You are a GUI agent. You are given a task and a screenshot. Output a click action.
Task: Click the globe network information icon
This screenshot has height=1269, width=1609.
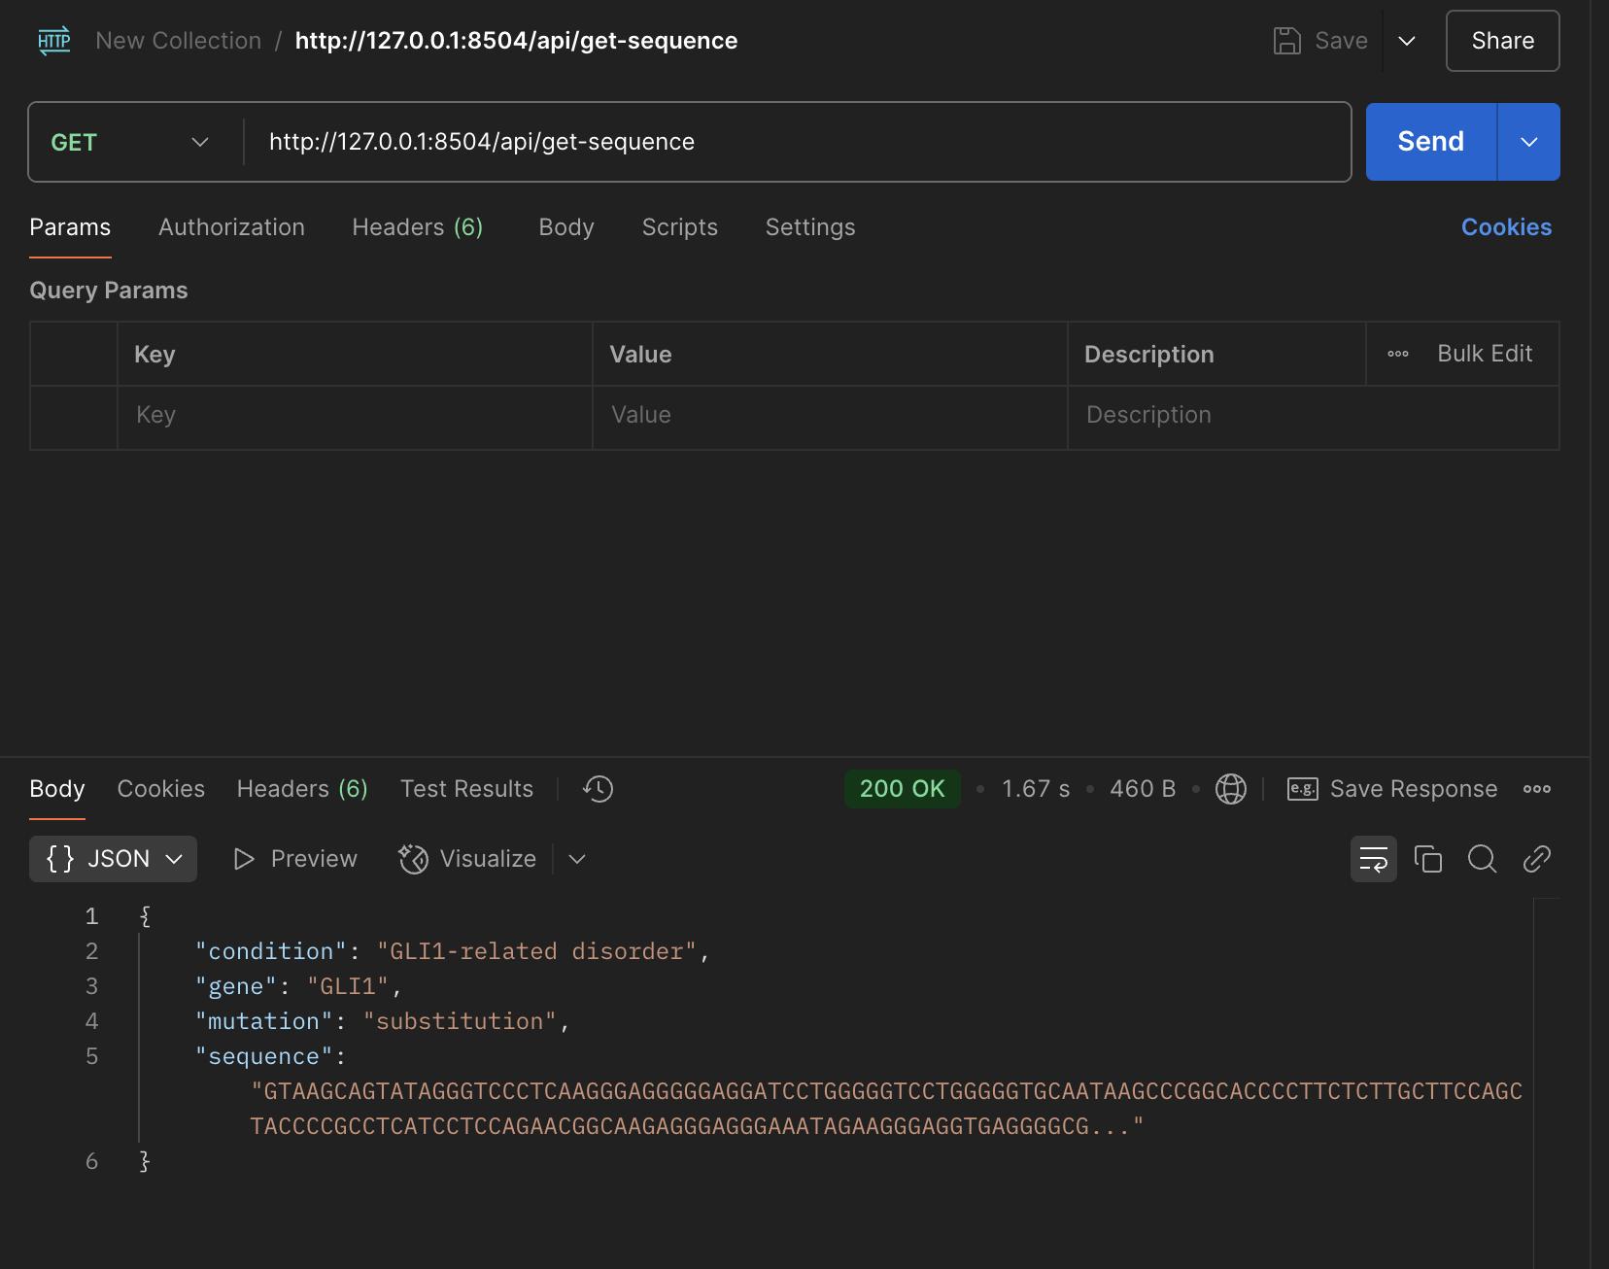pos(1230,789)
